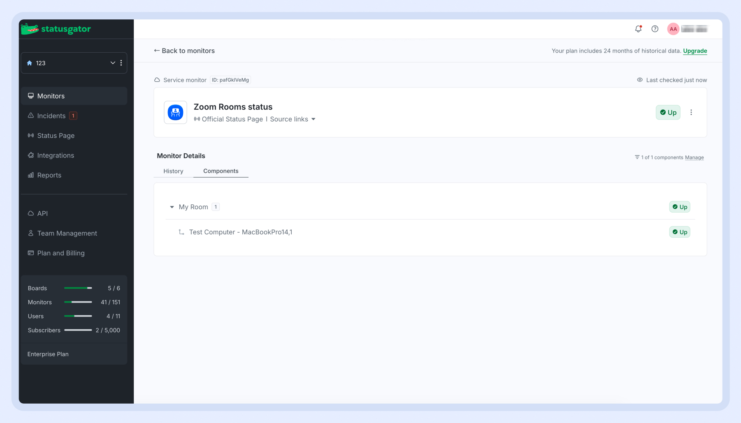
Task: Click the Team Management person icon
Action: (31, 233)
